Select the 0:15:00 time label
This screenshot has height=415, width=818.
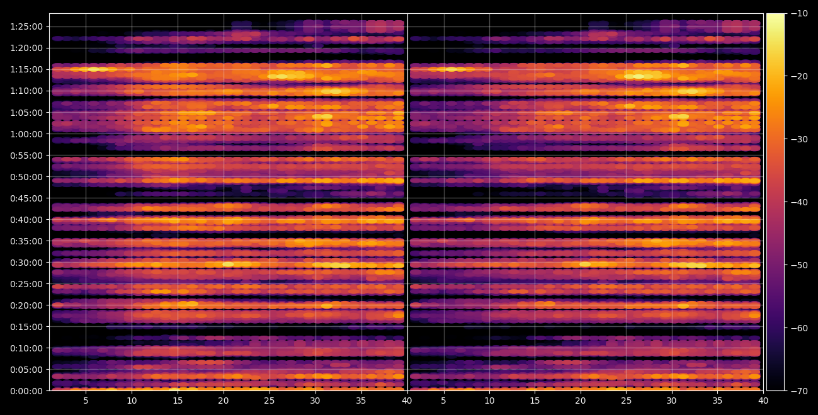coord(26,326)
